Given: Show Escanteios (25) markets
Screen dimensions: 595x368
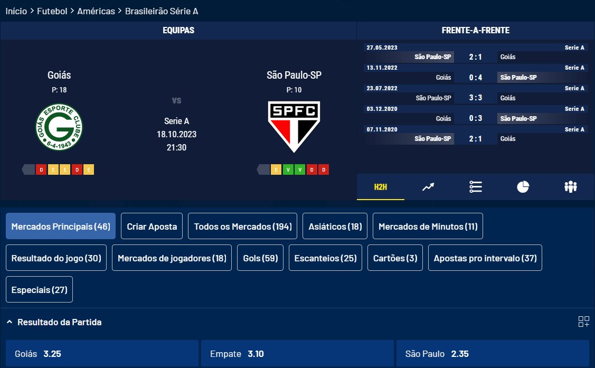Looking at the screenshot, I should tap(326, 258).
